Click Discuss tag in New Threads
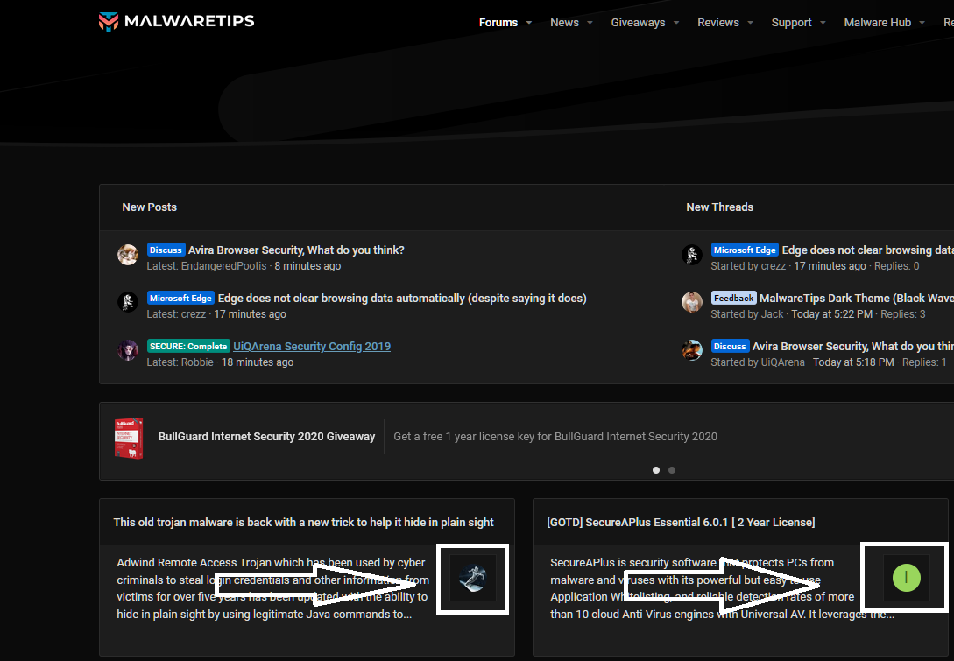This screenshot has width=954, height=661. click(730, 346)
